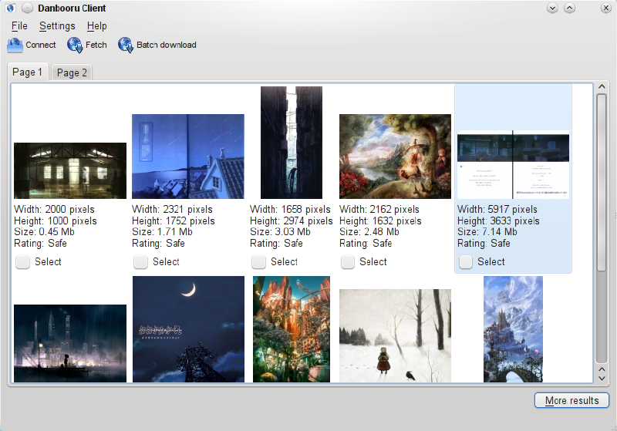Click the 'Size: 3.03 Mb' label

pos(280,231)
